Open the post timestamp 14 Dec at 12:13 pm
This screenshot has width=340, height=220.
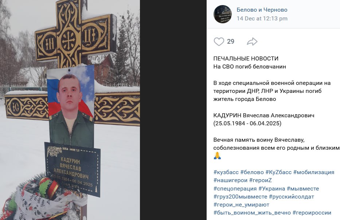tap(262, 19)
